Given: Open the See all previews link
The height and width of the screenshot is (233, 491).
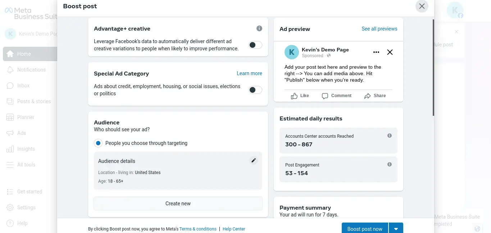Looking at the screenshot, I should (x=379, y=29).
